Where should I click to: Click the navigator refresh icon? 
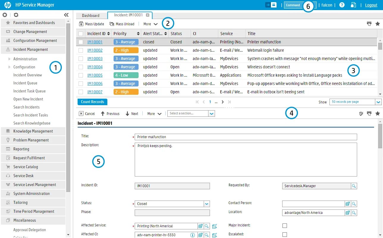pyautogui.click(x=16, y=15)
